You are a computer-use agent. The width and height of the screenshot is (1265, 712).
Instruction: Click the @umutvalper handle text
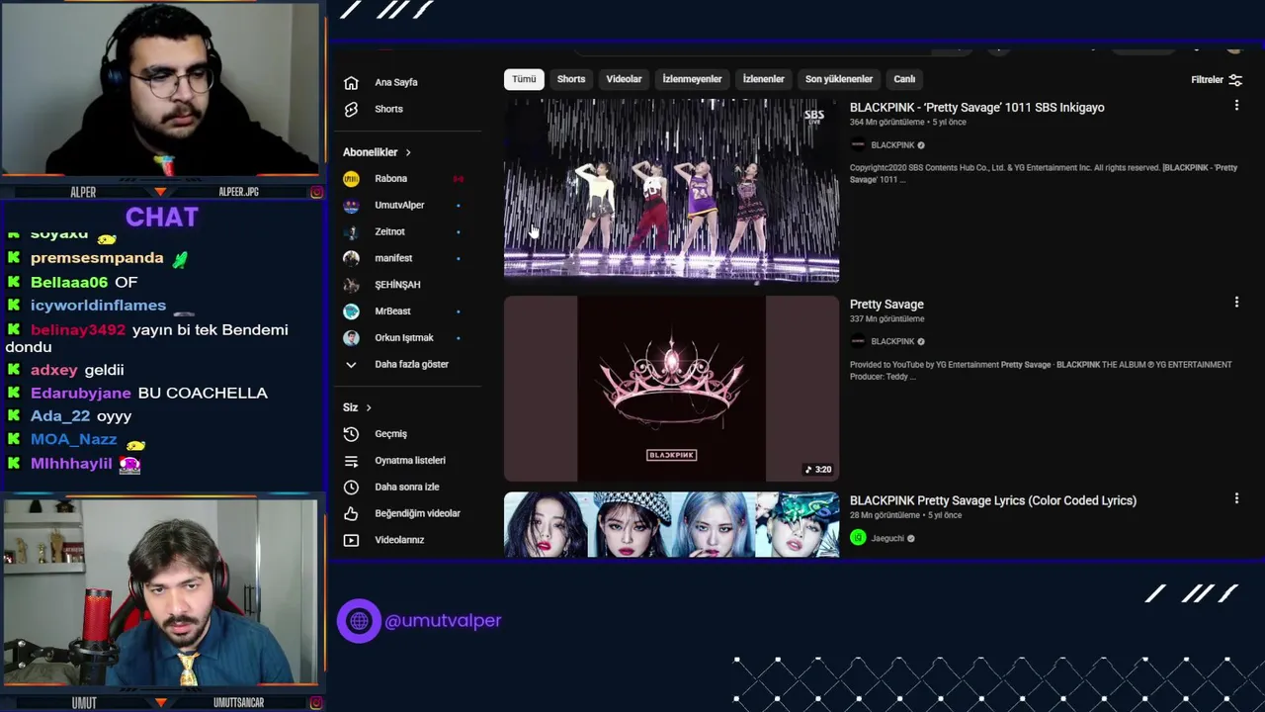click(x=443, y=620)
